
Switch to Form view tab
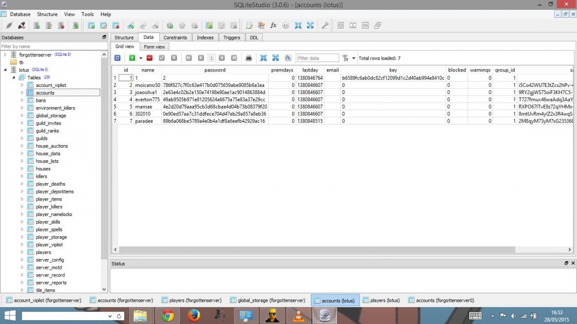(154, 47)
